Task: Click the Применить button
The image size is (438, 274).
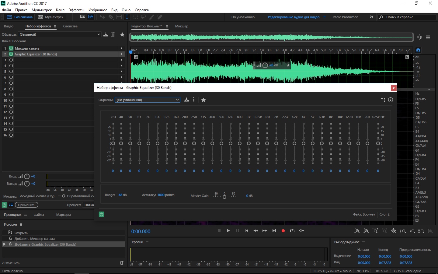Action: (x=26, y=205)
